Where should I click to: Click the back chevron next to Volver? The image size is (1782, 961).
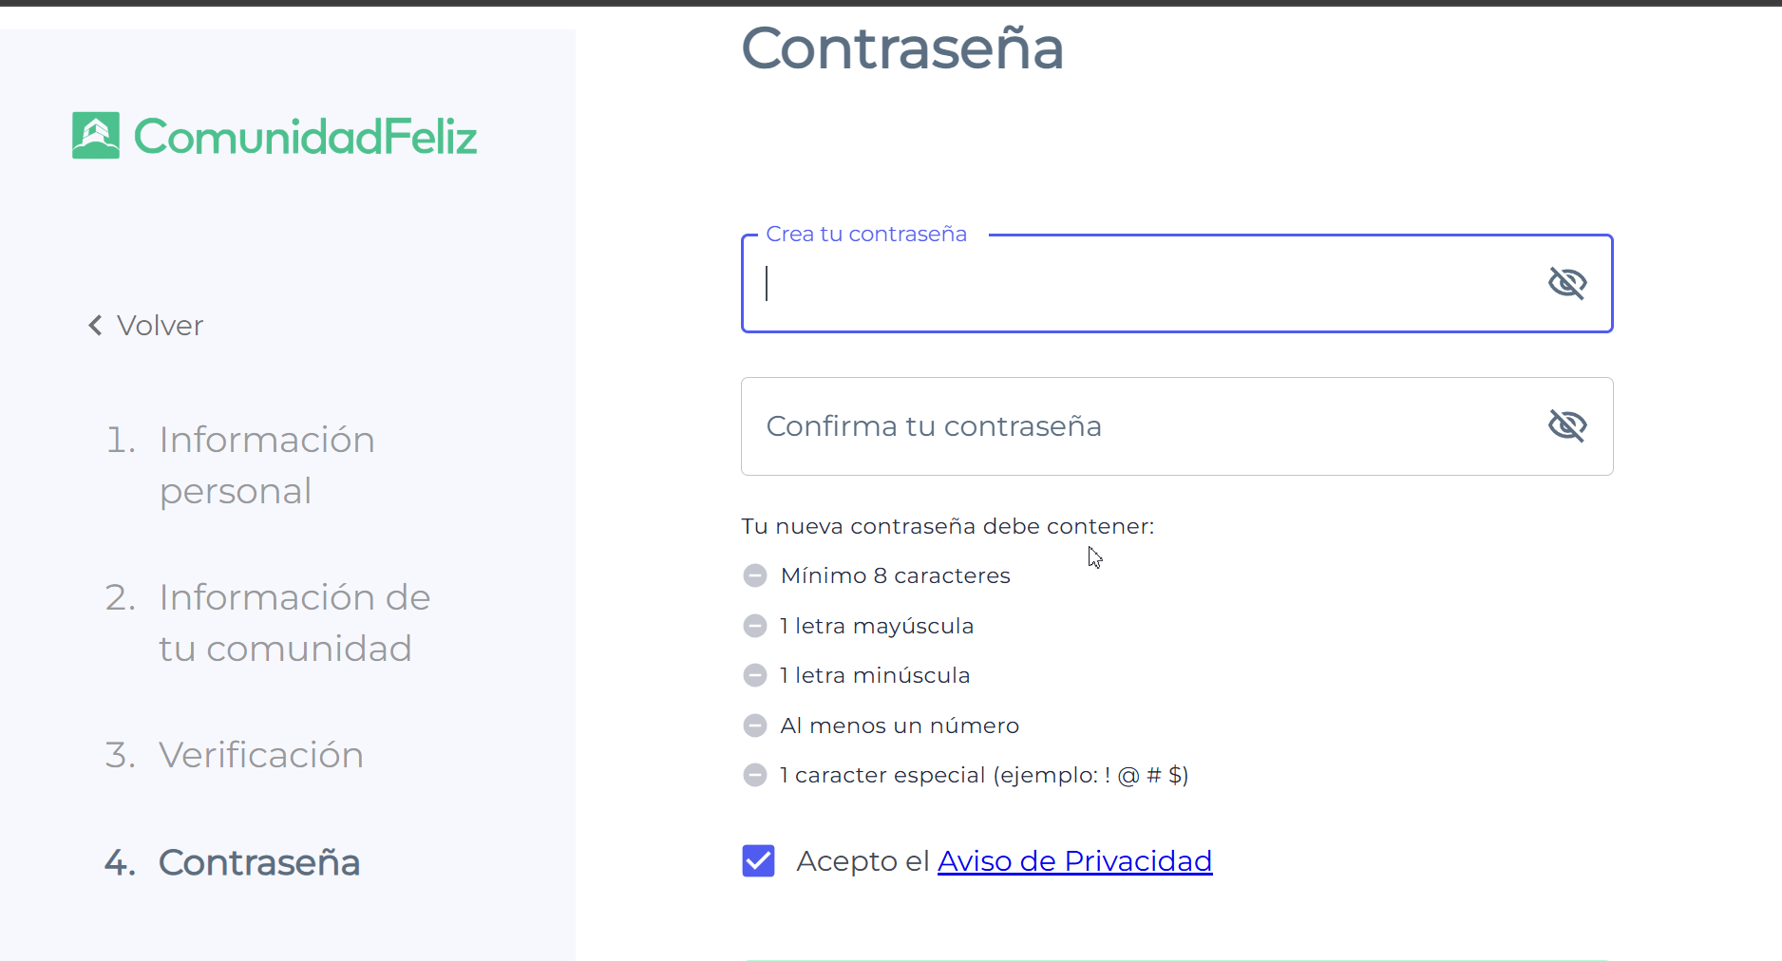(95, 326)
